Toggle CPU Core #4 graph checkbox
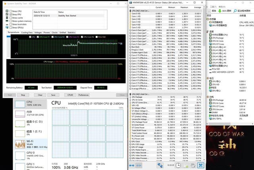This screenshot has height=170, width=254. pyautogui.click(x=82, y=37)
